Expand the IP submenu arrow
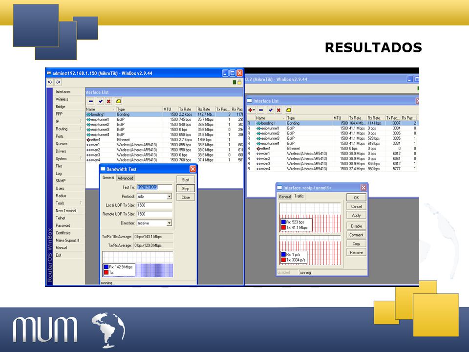Image resolution: width=469 pixels, height=352 pixels. (81, 121)
